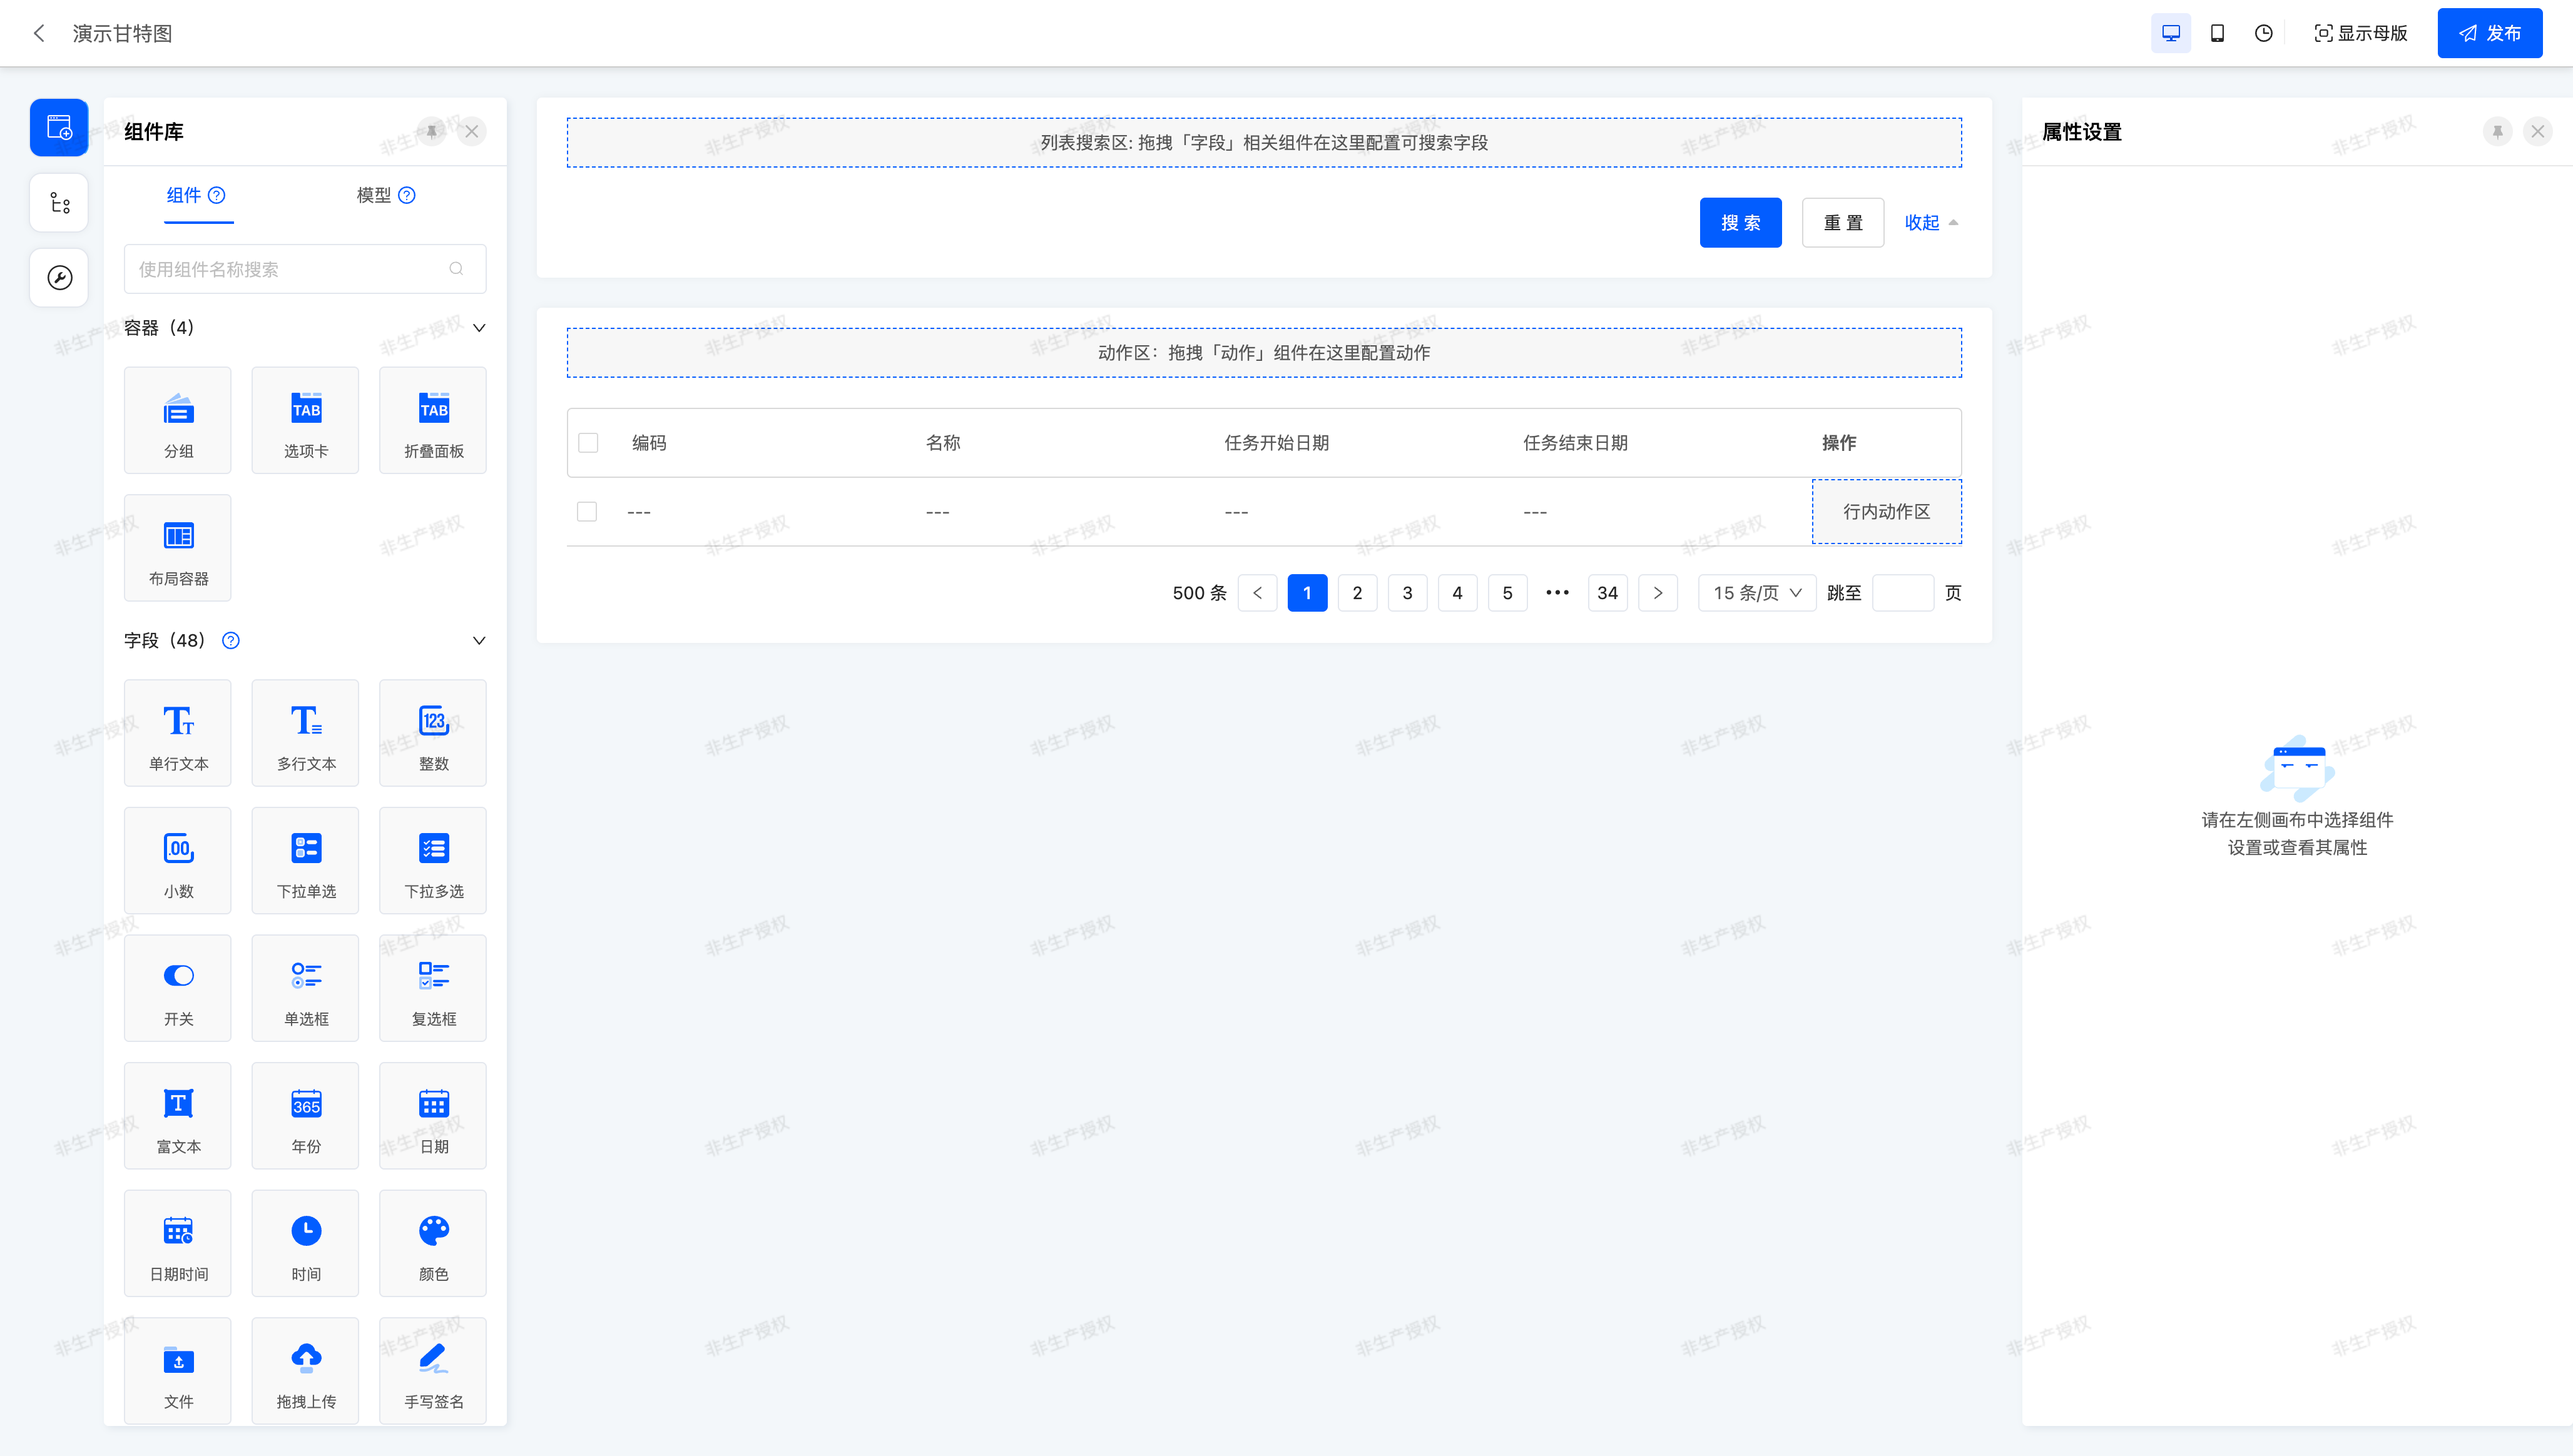This screenshot has width=2573, height=1456.
Task: Check the table header select-all checkbox
Action: (x=588, y=443)
